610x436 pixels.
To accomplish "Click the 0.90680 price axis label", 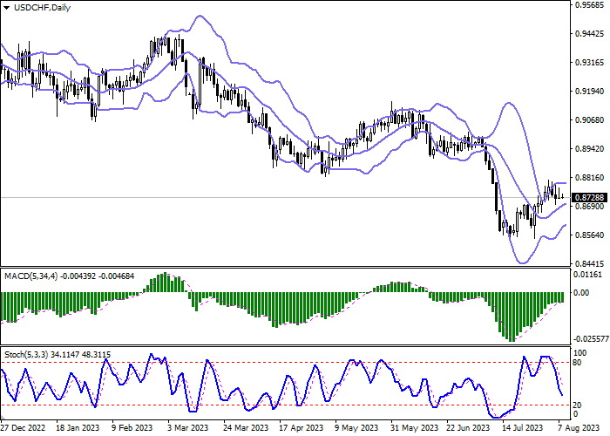I will pos(587,120).
